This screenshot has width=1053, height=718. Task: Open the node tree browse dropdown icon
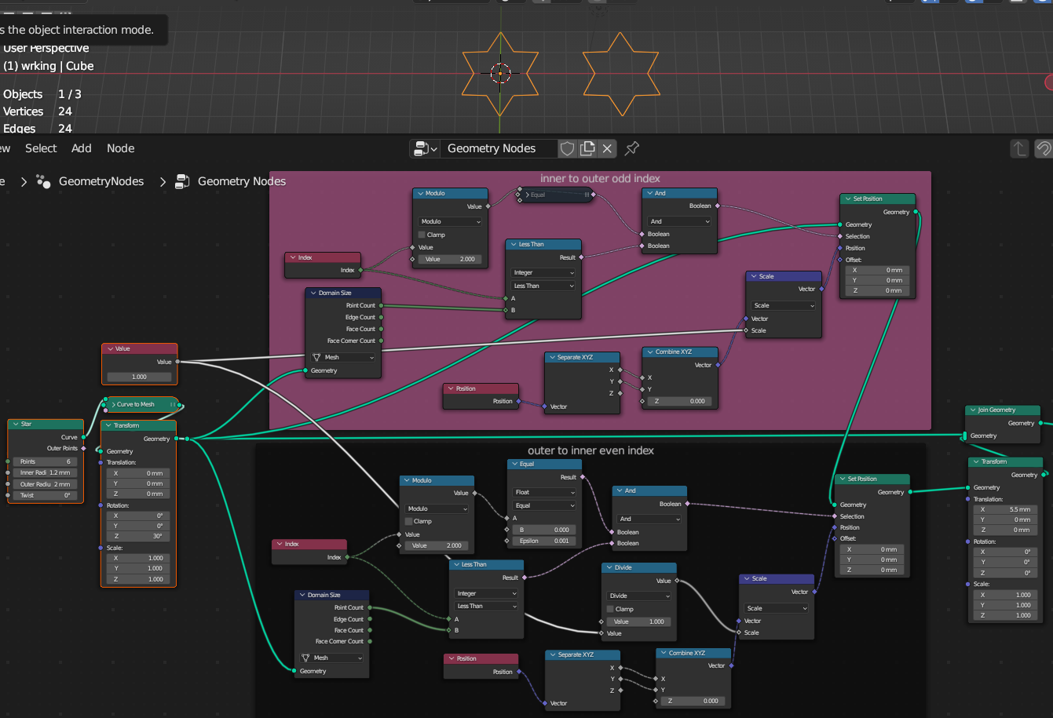pyautogui.click(x=426, y=148)
